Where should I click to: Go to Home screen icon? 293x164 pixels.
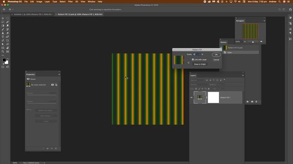pyautogui.click(x=4, y=9)
